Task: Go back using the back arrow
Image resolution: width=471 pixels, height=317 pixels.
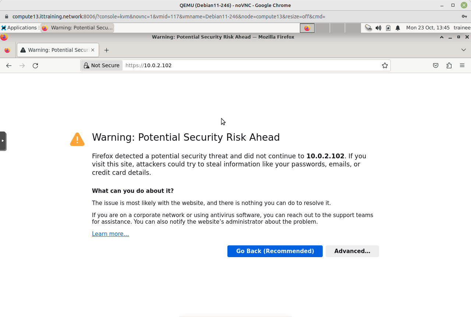Action: 9,65
